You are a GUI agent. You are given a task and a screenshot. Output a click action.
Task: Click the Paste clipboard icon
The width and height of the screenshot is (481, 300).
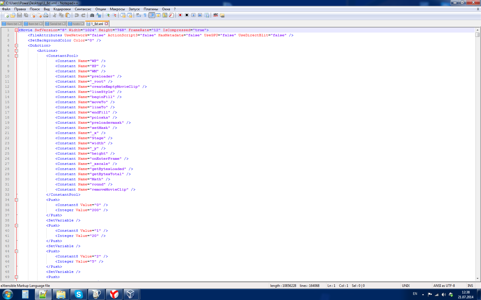point(68,15)
